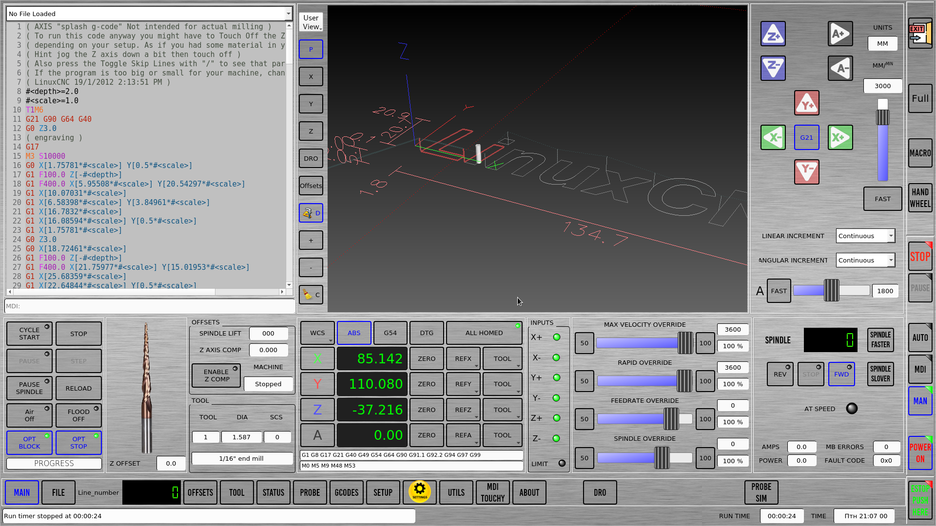Switch to the PROBE tab
Screen dimensions: 936x526
310,492
